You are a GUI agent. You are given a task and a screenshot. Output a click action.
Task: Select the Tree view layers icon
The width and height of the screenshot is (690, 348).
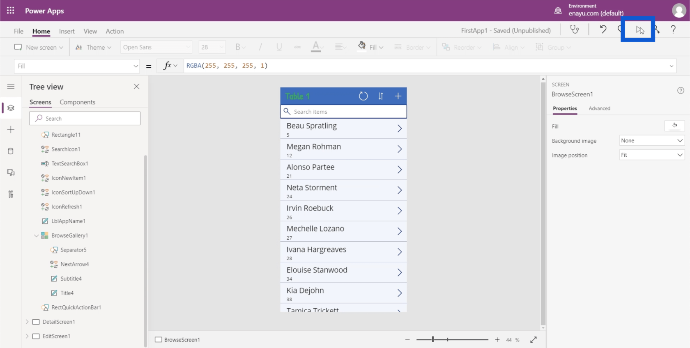11,108
